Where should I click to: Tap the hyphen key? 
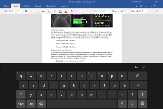[x=122, y=95]
